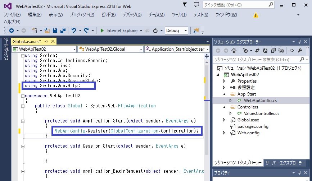
Task: Collapse the Application_Start method outline
Action: pyautogui.click(x=23, y=121)
